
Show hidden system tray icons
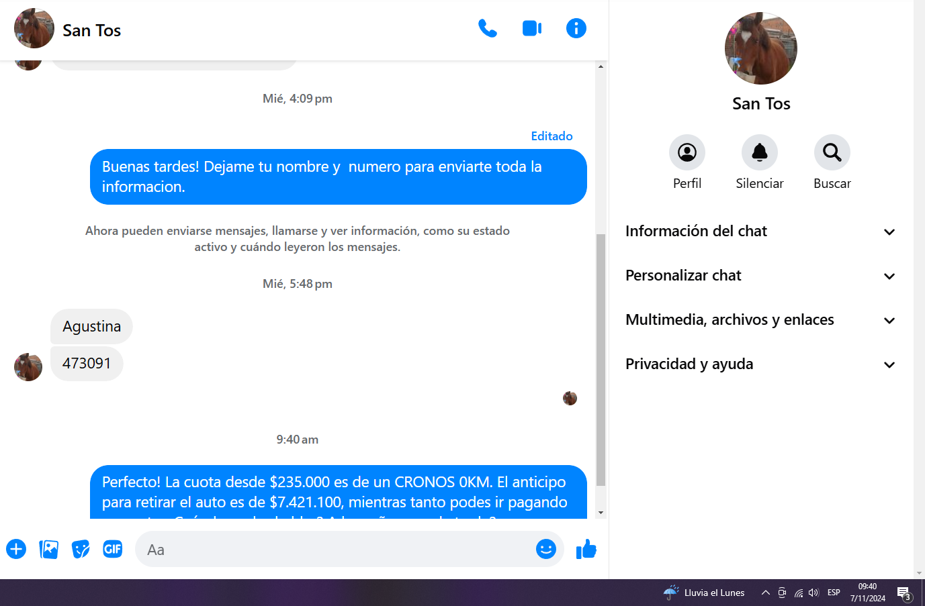point(765,593)
